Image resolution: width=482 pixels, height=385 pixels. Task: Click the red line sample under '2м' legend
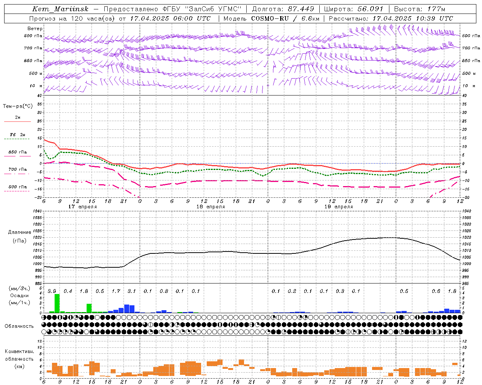pos(17,121)
